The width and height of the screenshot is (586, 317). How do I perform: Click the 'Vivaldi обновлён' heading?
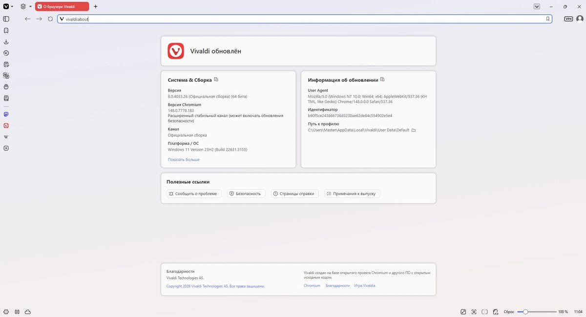point(215,51)
